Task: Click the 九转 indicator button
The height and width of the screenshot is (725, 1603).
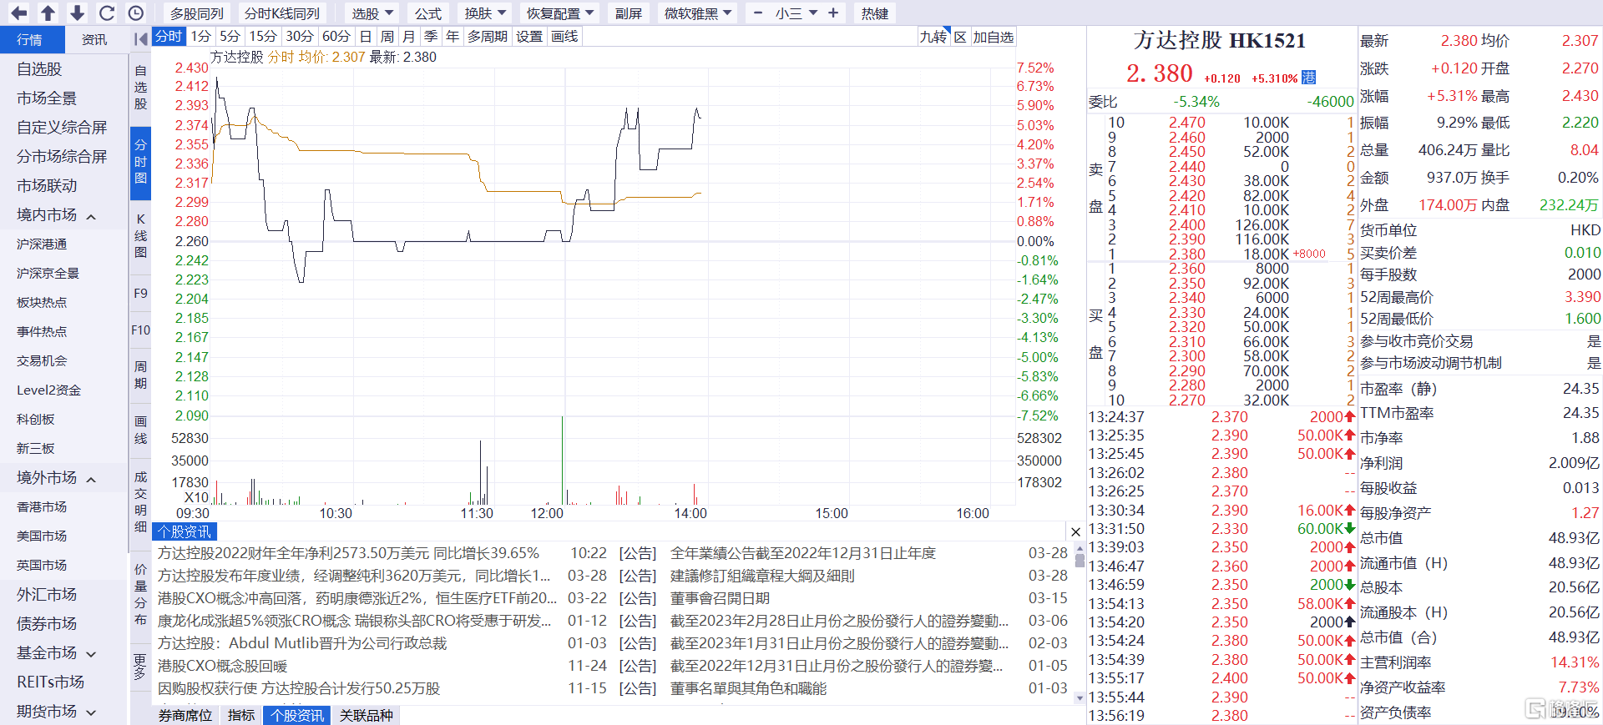Action: tap(934, 37)
